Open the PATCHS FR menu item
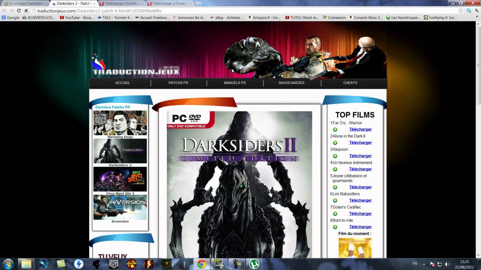This screenshot has width=481, height=270. 178,83
